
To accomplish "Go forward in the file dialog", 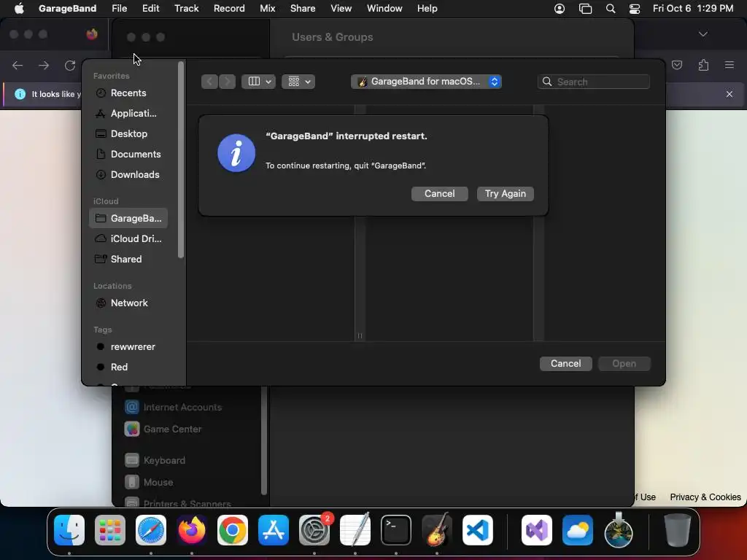I will point(228,82).
